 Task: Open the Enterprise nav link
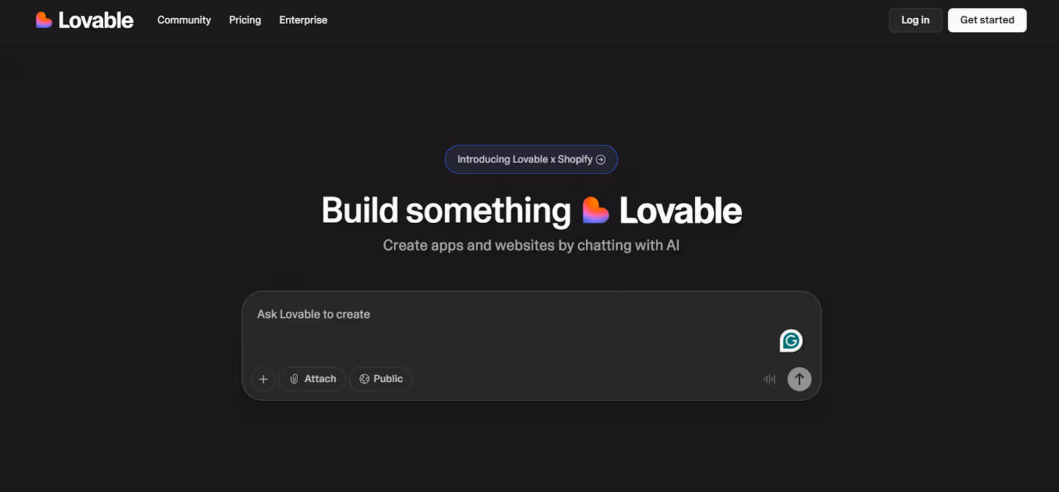(x=303, y=20)
